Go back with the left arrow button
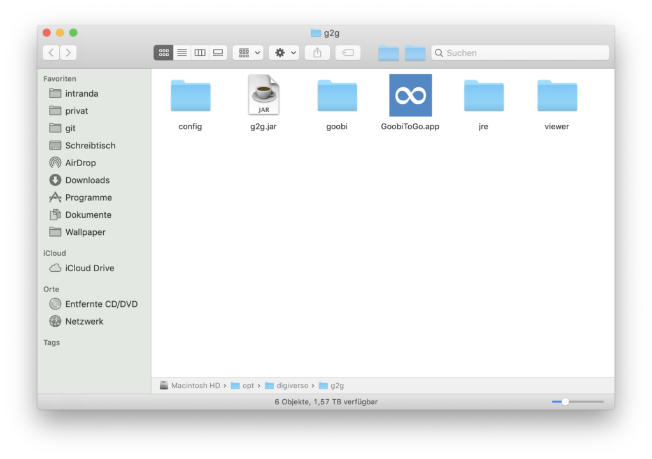Screen dimensions: 652x459 [51, 53]
